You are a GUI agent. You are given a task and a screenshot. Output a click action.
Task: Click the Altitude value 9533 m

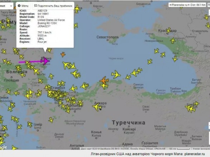tap(42, 36)
